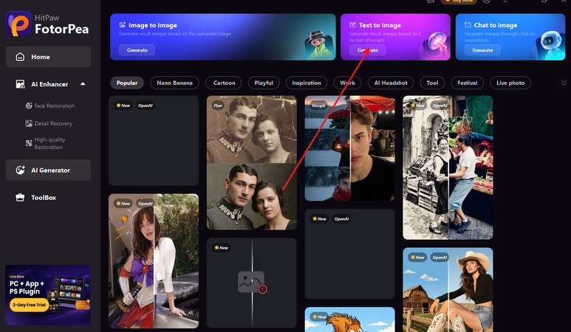Screen dimensions: 571x332
Task: Open the AI Generator section
Action: [48, 170]
